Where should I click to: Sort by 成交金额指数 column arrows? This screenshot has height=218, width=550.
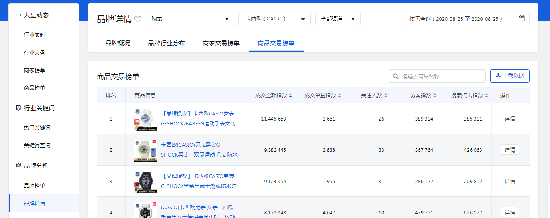291,95
